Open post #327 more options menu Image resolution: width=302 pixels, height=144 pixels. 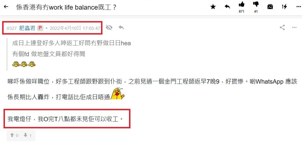[x=294, y=28]
